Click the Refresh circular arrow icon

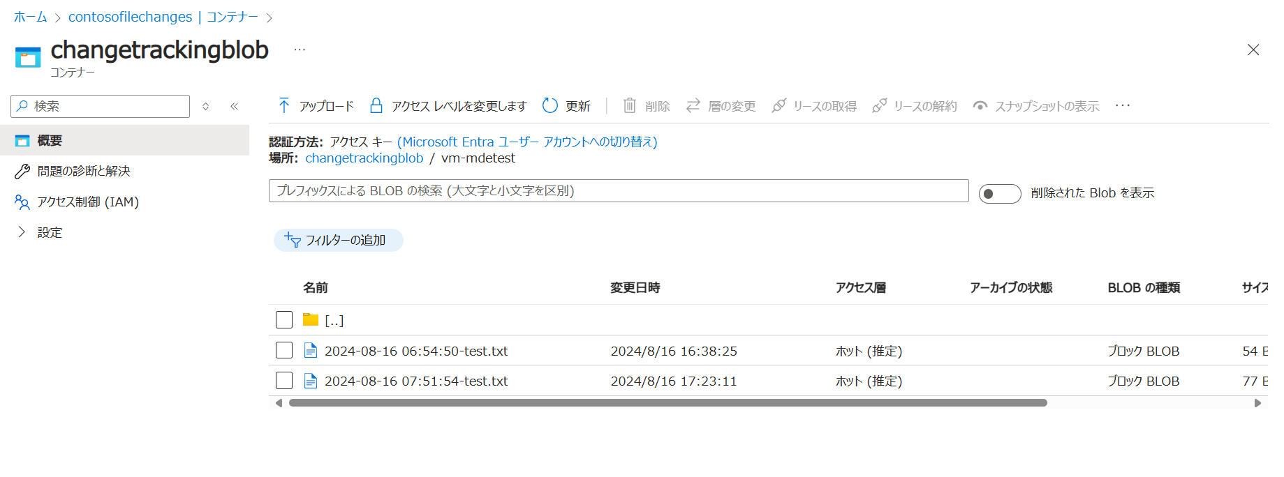coord(550,106)
